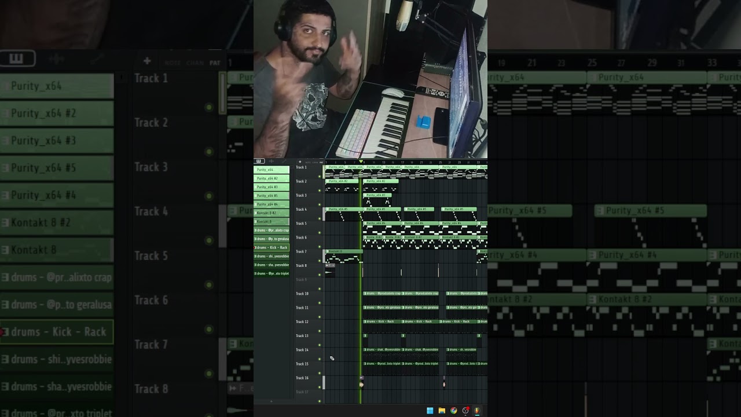The height and width of the screenshot is (417, 741).
Task: Select the first audio clip on Track 16
Action: [x=362, y=382]
